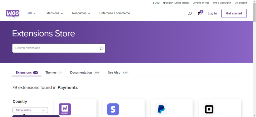This screenshot has height=117, width=256.
Task: Click the Extensions Store heading
Action: click(43, 34)
